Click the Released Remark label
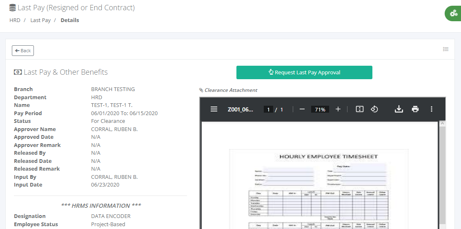This screenshot has height=229, width=461. point(37,169)
